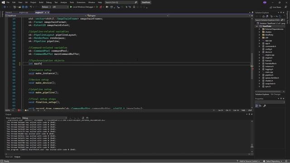Open the Release configuration dropdown

click(46, 7)
